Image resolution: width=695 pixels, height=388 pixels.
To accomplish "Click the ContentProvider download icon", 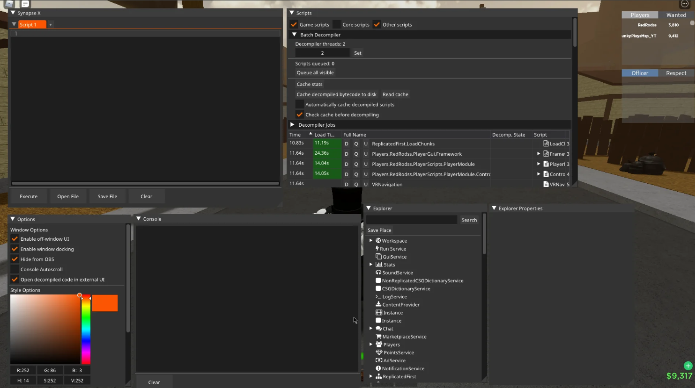I will [378, 304].
